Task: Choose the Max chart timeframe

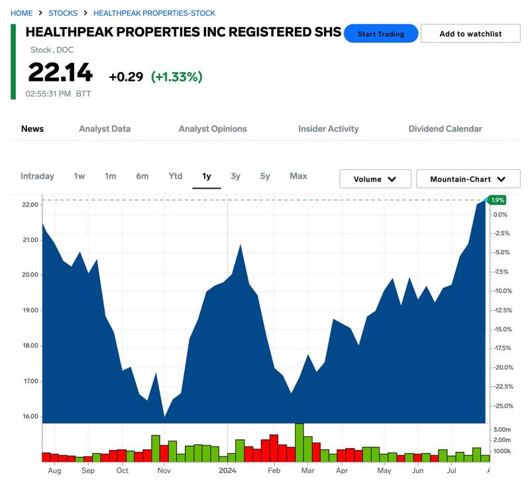Action: [297, 177]
